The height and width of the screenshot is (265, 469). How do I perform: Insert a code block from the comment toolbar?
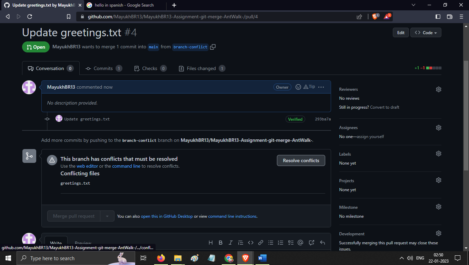[251, 243]
